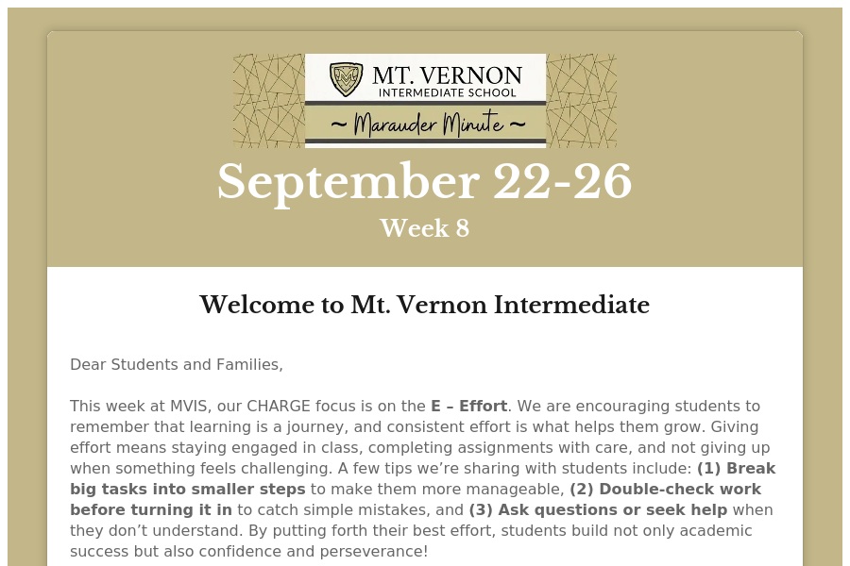The image size is (850, 566).
Task: Click the "MT. VERNON" school name text
Action: pos(447,75)
